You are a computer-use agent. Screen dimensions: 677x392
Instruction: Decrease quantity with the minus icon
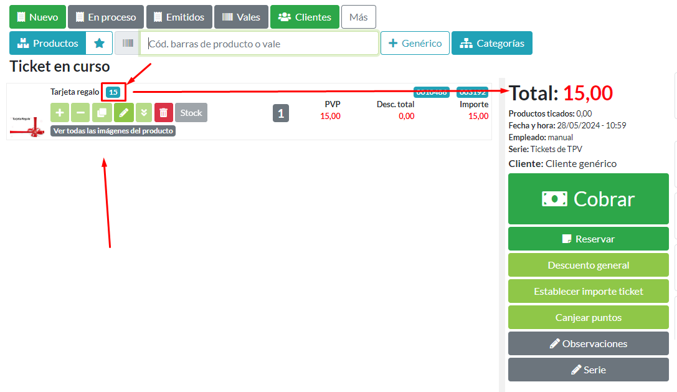[80, 113]
